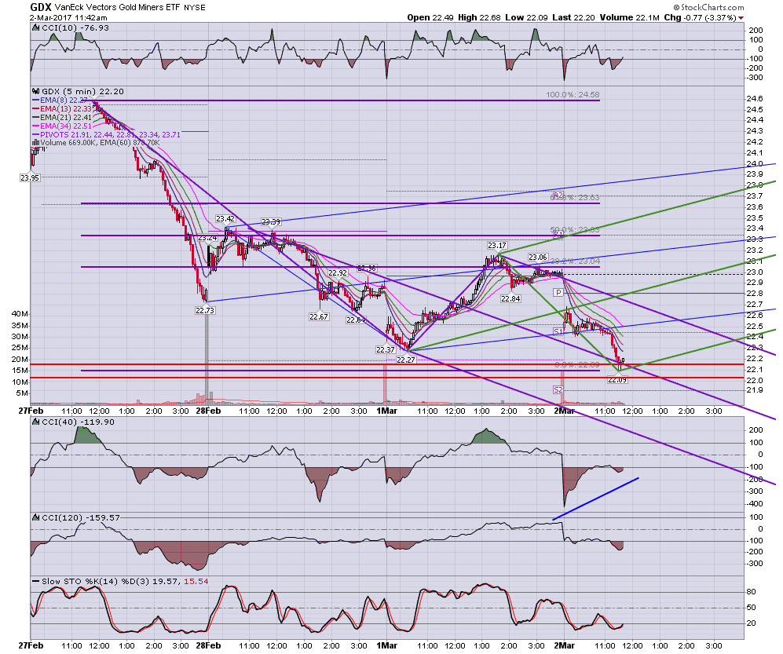Click the blue line swatch for EMA(8)
Screen dimensions: 783x654
click(x=35, y=100)
